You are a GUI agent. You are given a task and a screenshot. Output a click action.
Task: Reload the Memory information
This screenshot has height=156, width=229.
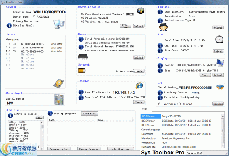(139, 58)
